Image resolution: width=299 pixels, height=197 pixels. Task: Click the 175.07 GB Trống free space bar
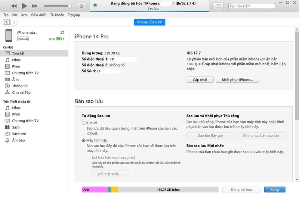point(168,190)
